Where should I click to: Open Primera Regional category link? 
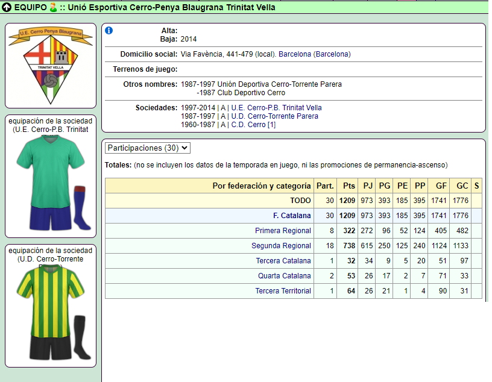pyautogui.click(x=283, y=231)
